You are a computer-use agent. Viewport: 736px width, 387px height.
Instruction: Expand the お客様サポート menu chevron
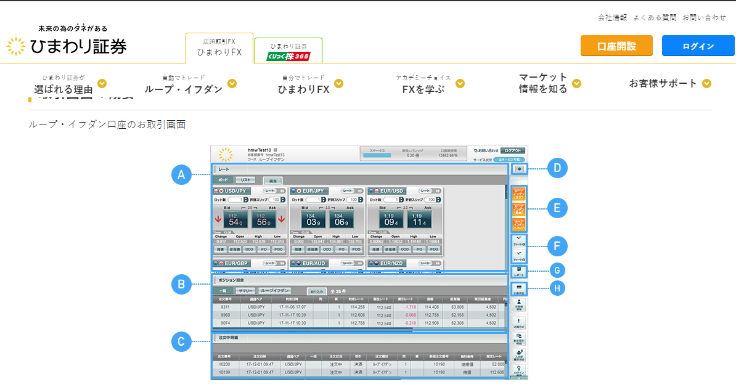(706, 83)
